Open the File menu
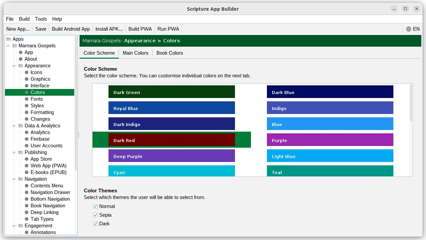 [10, 19]
